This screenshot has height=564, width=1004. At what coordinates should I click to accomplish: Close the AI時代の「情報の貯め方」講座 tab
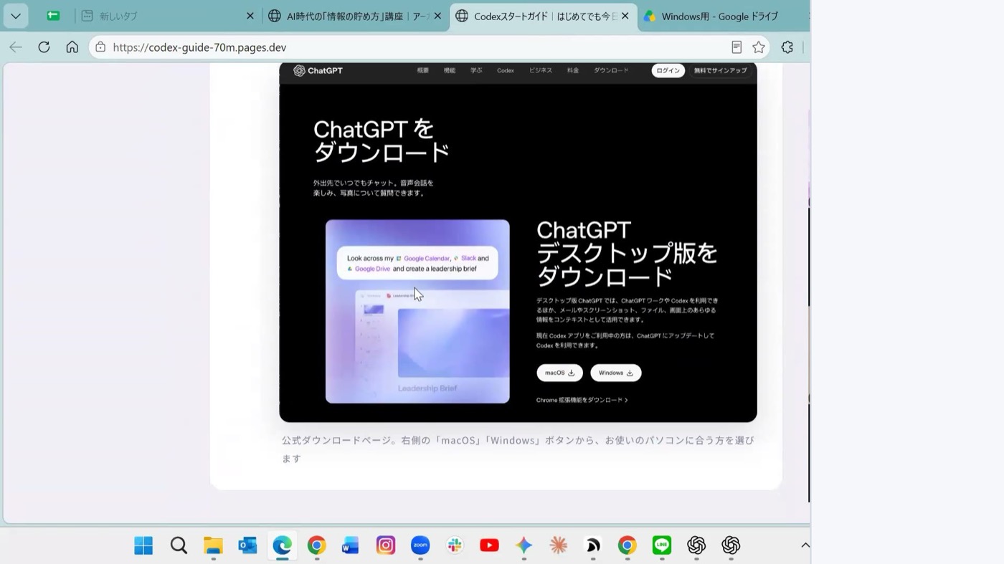[x=437, y=16]
